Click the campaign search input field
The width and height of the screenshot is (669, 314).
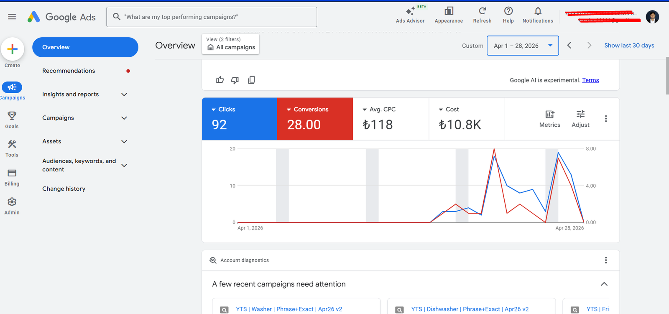click(x=212, y=17)
